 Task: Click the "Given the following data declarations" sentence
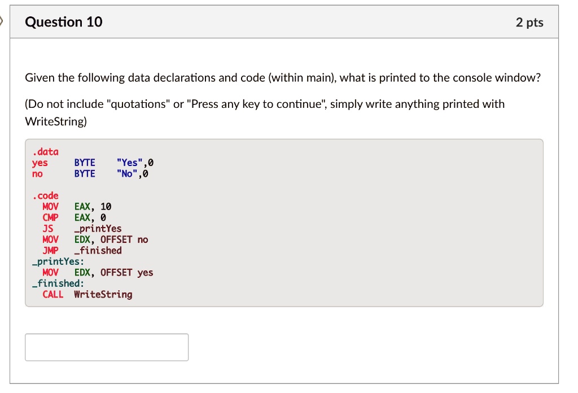tap(282, 77)
